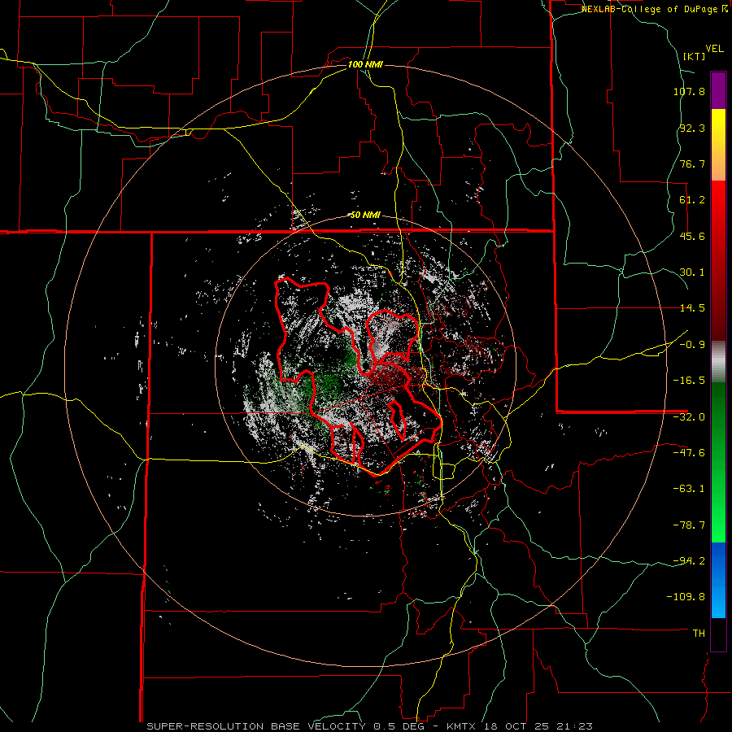The height and width of the screenshot is (732, 732).
Task: Click the -94.2 velocity scale value
Action: click(689, 560)
